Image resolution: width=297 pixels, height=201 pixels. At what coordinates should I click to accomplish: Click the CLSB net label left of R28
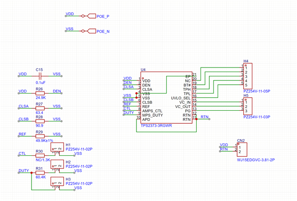(24, 119)
